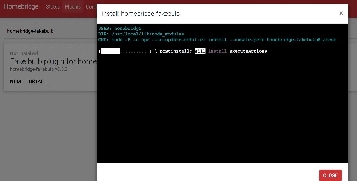Click the CMD line in terminal output
357x181 pixels.
coord(217,40)
